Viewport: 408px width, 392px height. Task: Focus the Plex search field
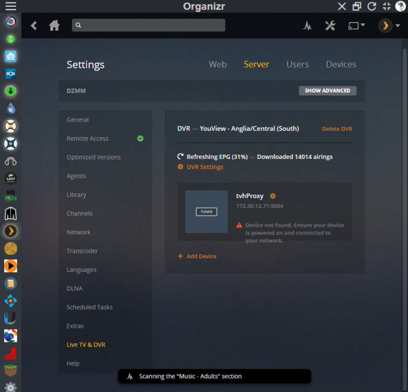[148, 25]
